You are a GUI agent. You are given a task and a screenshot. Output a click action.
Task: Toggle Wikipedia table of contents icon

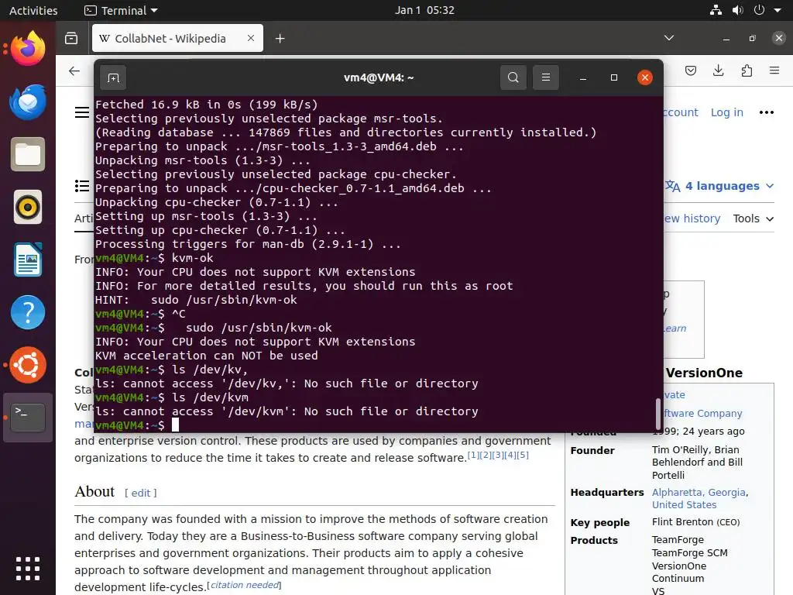(82, 186)
